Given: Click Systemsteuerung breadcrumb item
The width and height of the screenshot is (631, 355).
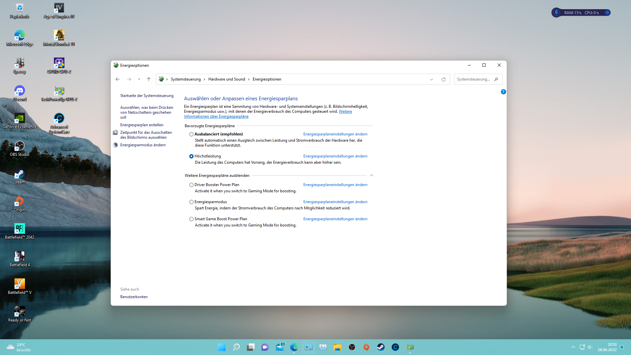Looking at the screenshot, I should click(185, 79).
